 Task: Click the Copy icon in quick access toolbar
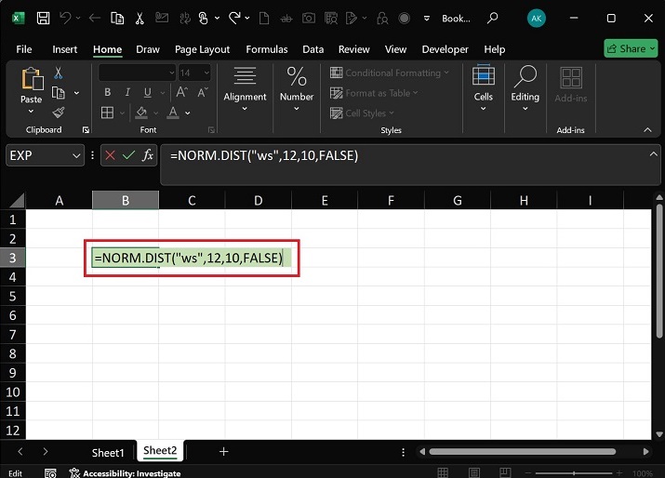(117, 19)
